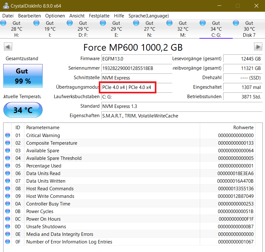Click status icon of Composite Temperature row
The width and height of the screenshot is (265, 252).
(8, 143)
